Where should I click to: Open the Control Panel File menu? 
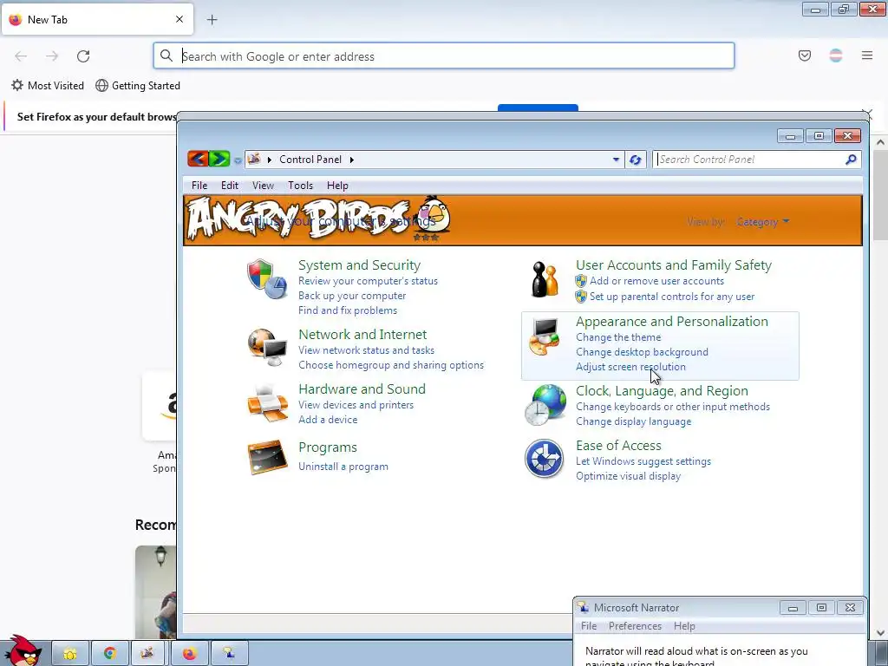click(x=199, y=186)
